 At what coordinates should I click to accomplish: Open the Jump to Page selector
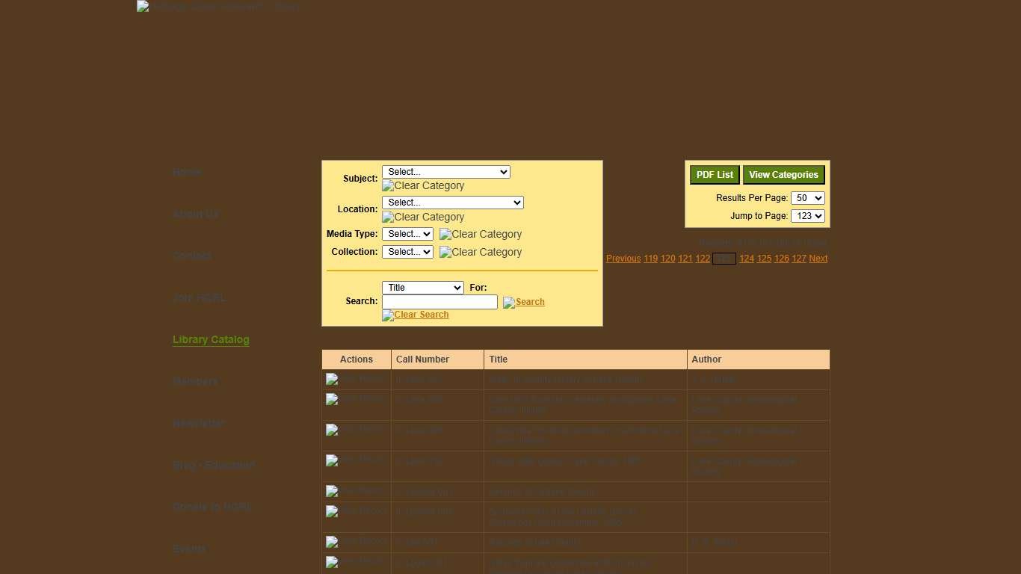click(x=808, y=216)
